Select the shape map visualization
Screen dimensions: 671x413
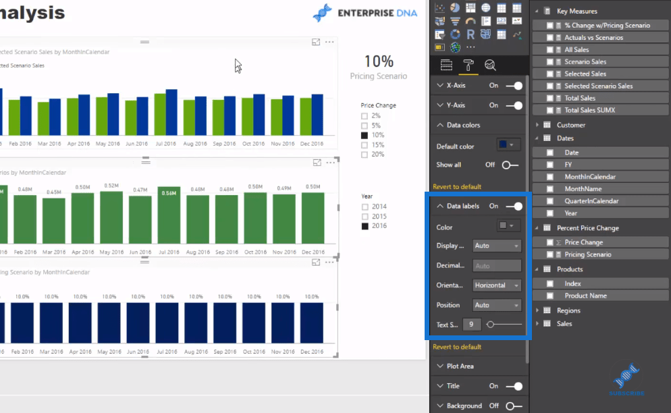486,34
